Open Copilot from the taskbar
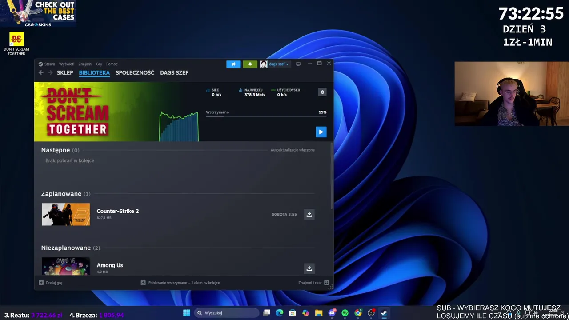569x320 pixels. pos(305,313)
